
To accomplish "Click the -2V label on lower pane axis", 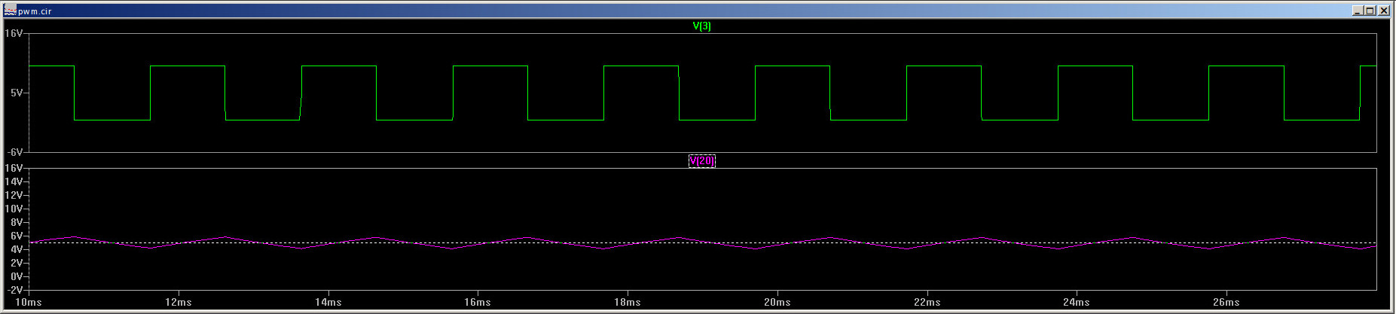I will tap(14, 290).
